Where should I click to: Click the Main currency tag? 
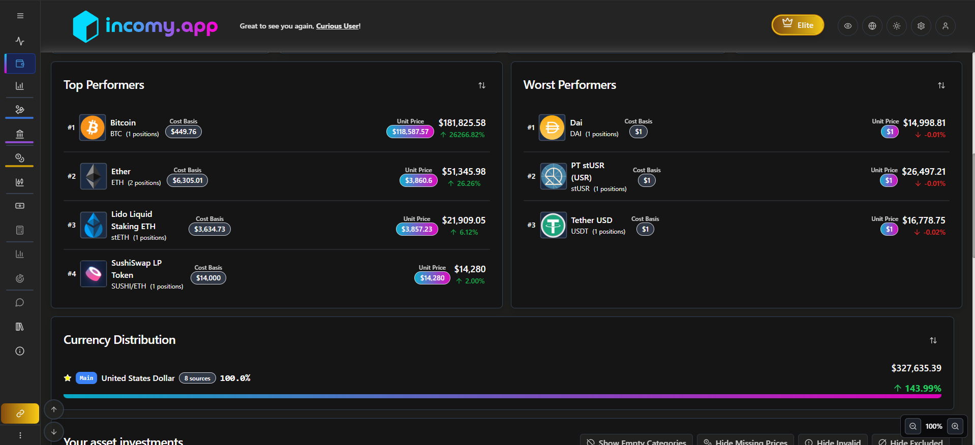[x=86, y=378]
